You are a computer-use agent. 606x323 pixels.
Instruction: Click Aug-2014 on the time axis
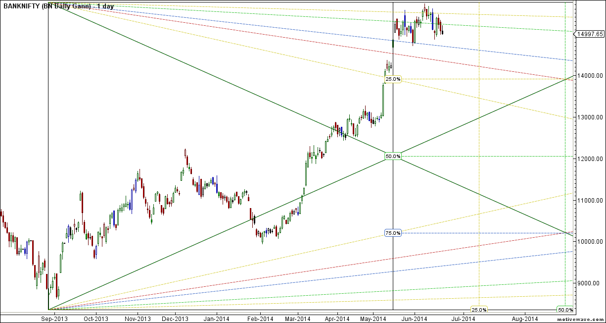(x=524, y=319)
